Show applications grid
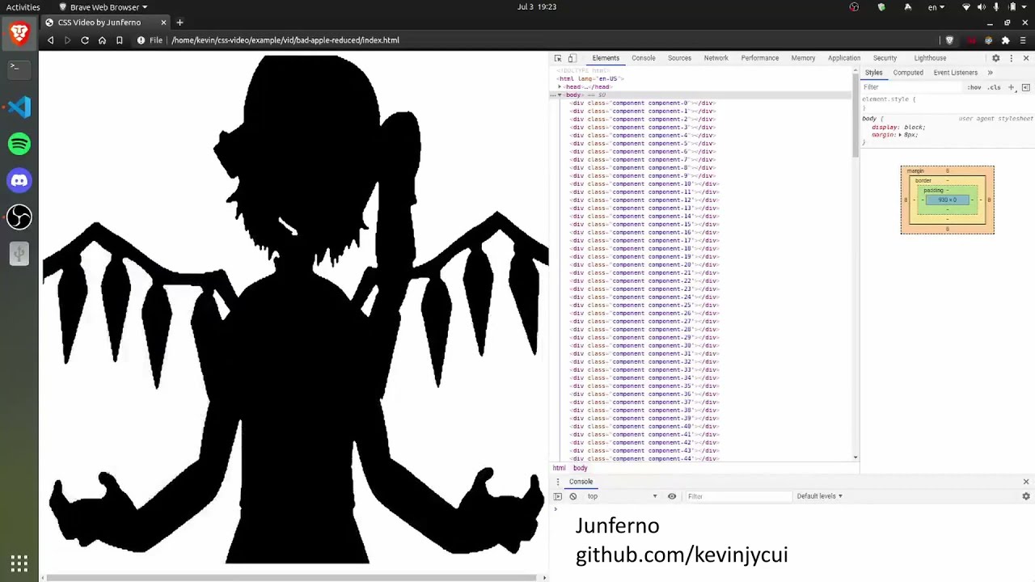The image size is (1035, 582). 19,563
